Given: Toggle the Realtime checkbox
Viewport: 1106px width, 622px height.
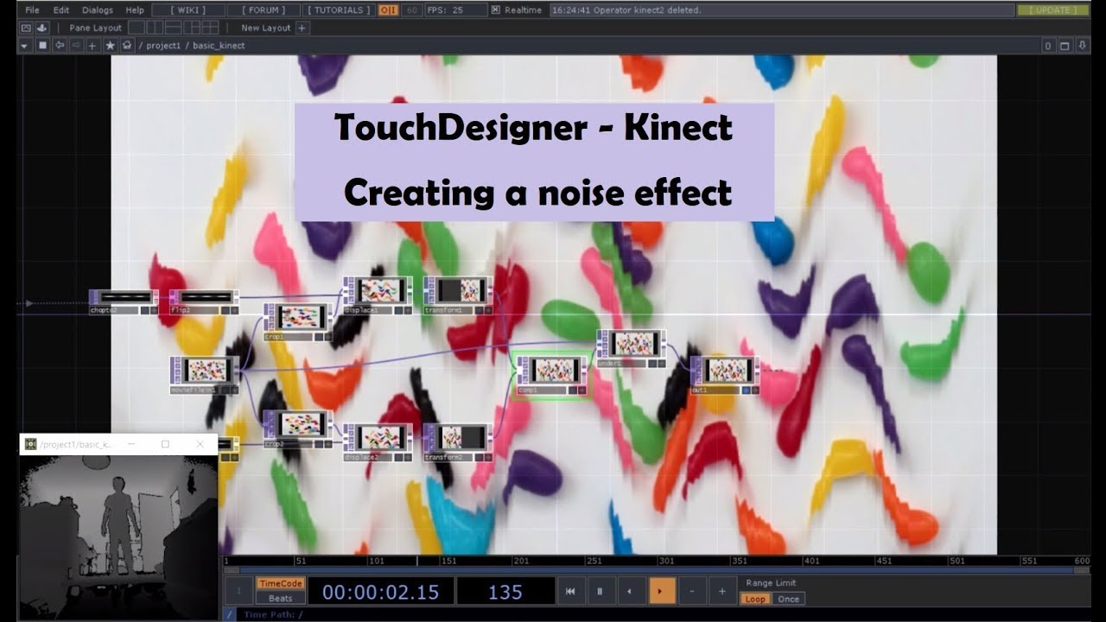Looking at the screenshot, I should [x=495, y=10].
